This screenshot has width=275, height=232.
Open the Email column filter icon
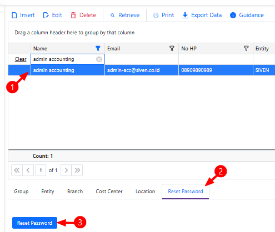[x=172, y=48]
